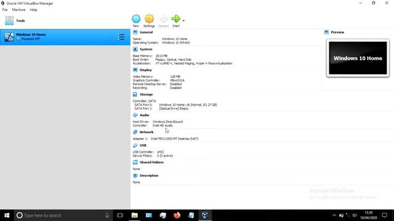Open Task View on taskbar

pyautogui.click(x=120, y=215)
